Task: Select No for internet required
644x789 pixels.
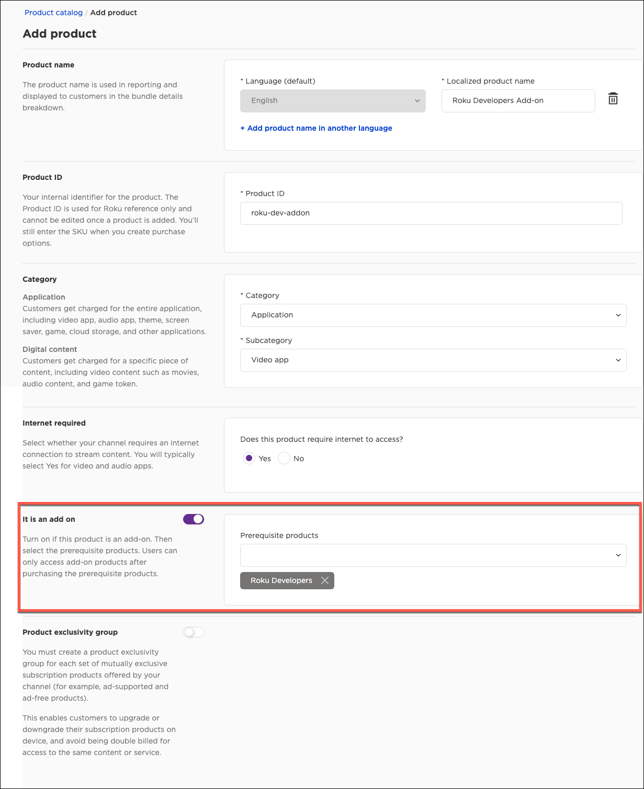Action: click(x=284, y=459)
